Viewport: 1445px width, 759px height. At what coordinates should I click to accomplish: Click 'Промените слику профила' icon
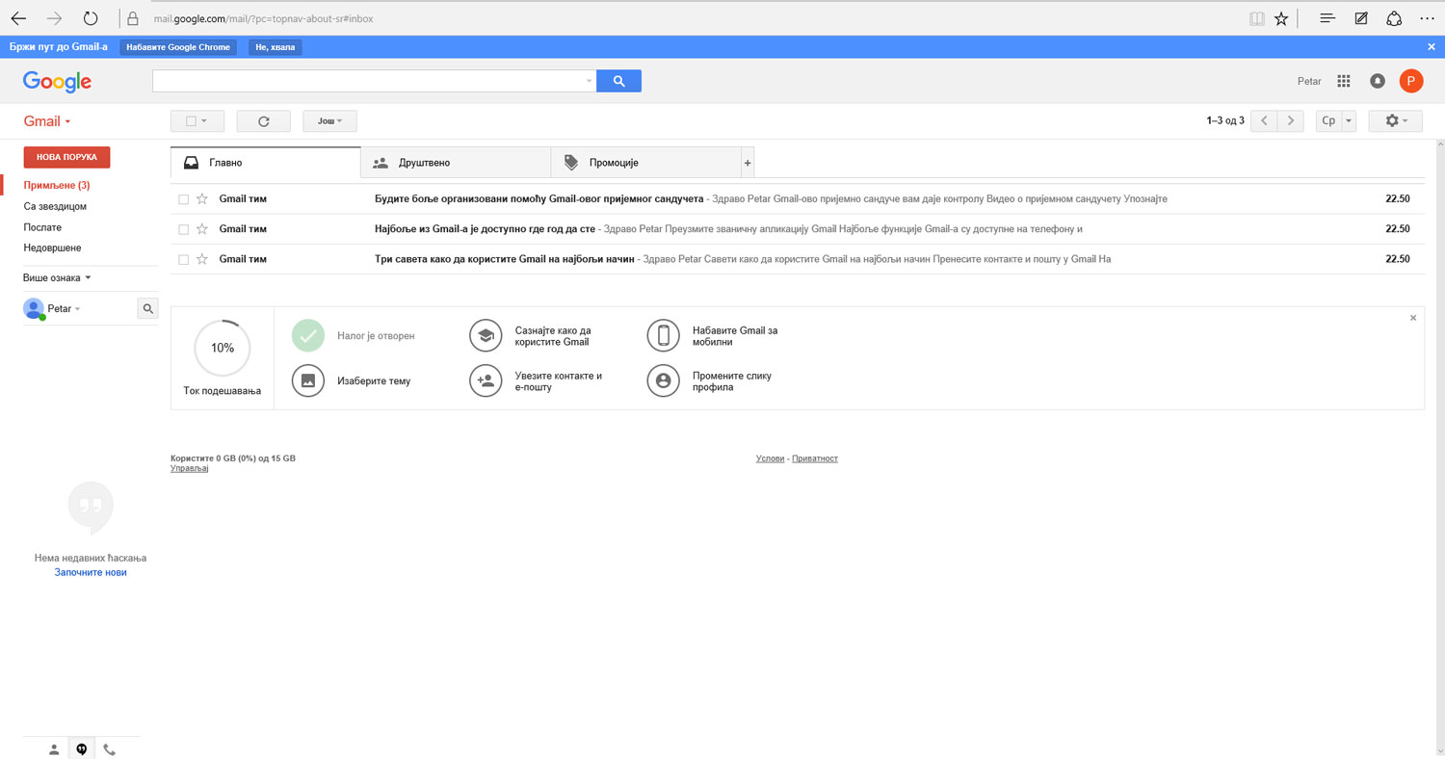click(x=663, y=380)
